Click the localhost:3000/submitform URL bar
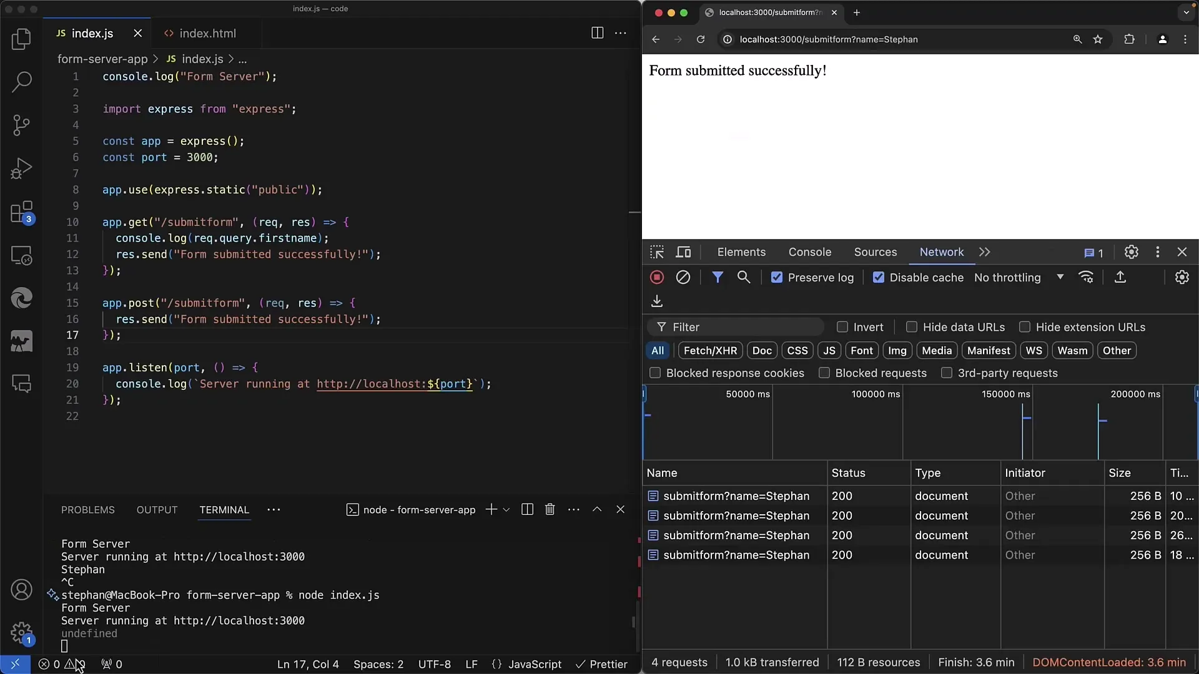1199x674 pixels. coord(829,39)
